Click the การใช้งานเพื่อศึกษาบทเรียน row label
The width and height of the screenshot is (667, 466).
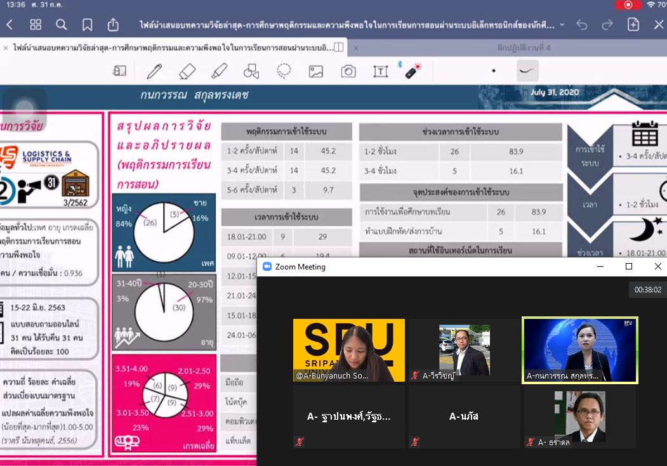tap(407, 212)
